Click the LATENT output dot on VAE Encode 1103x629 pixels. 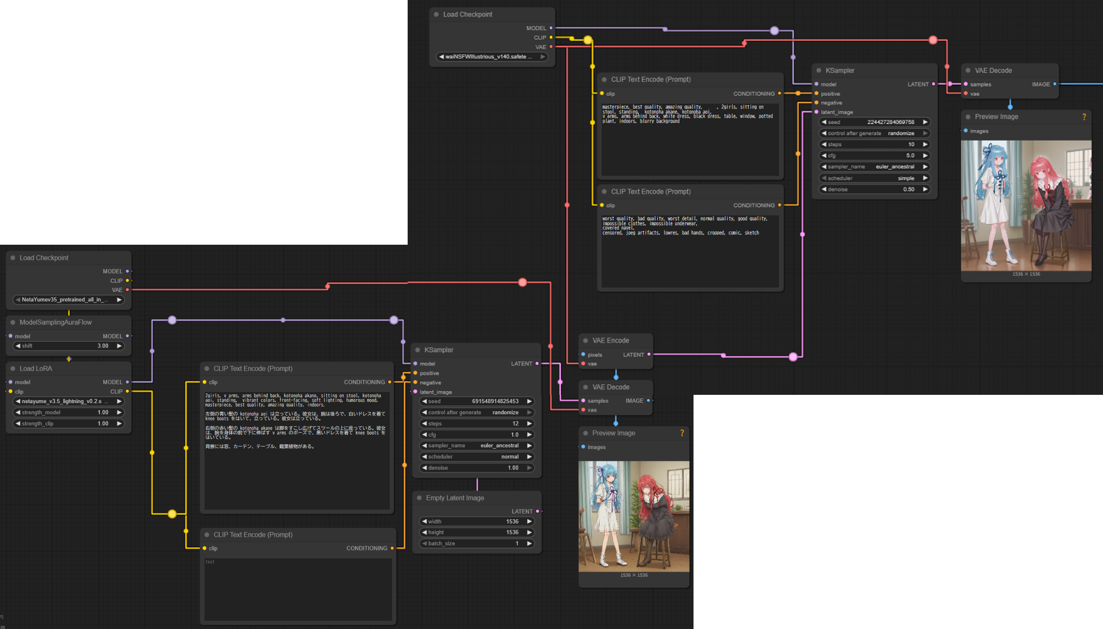(648, 354)
